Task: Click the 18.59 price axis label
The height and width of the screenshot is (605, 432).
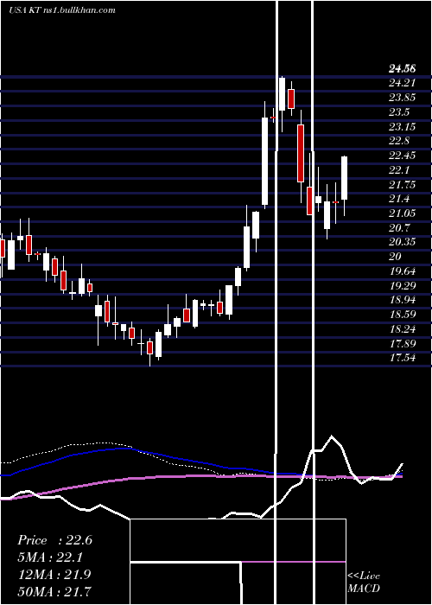Action: [x=403, y=315]
